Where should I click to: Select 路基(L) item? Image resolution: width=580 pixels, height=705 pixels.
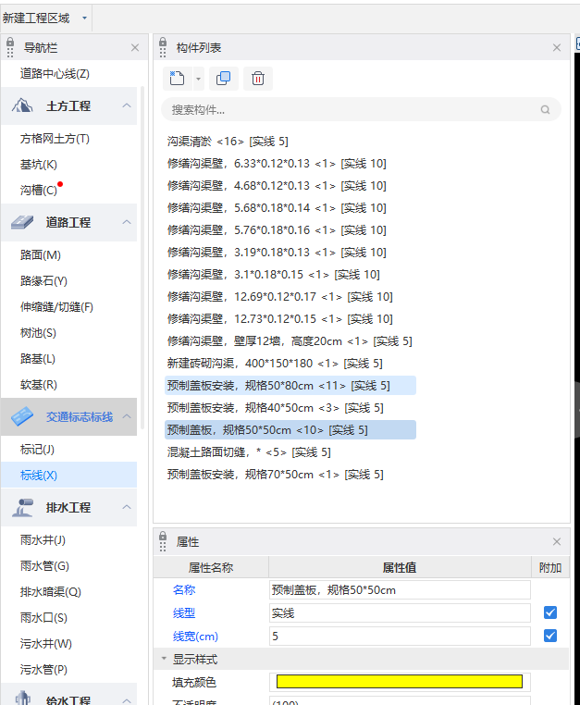pyautogui.click(x=38, y=359)
